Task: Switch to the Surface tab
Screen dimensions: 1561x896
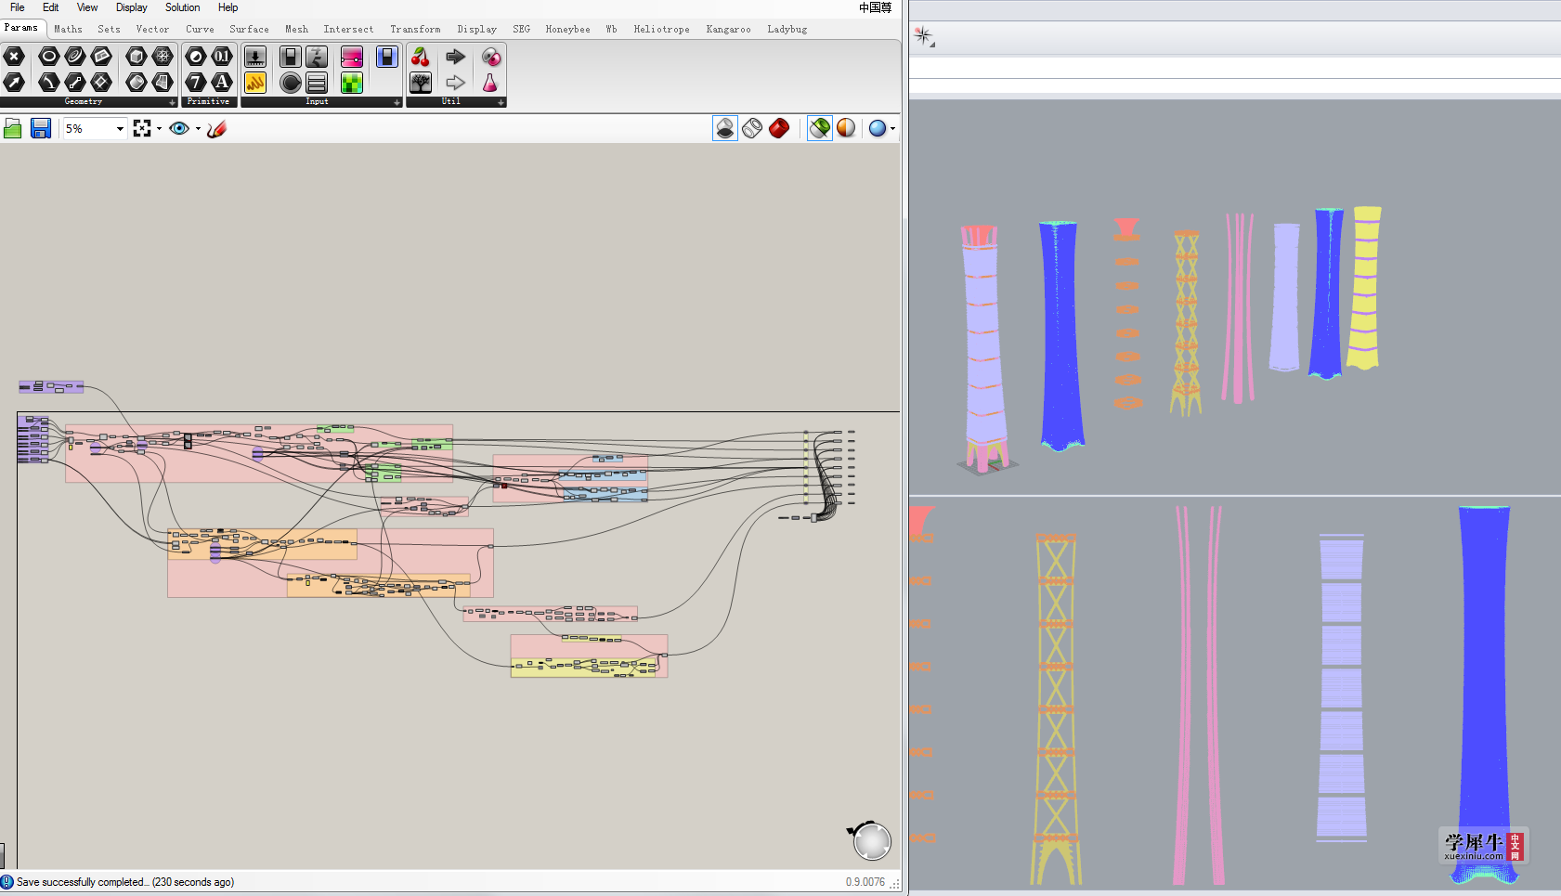Action: coord(249,29)
